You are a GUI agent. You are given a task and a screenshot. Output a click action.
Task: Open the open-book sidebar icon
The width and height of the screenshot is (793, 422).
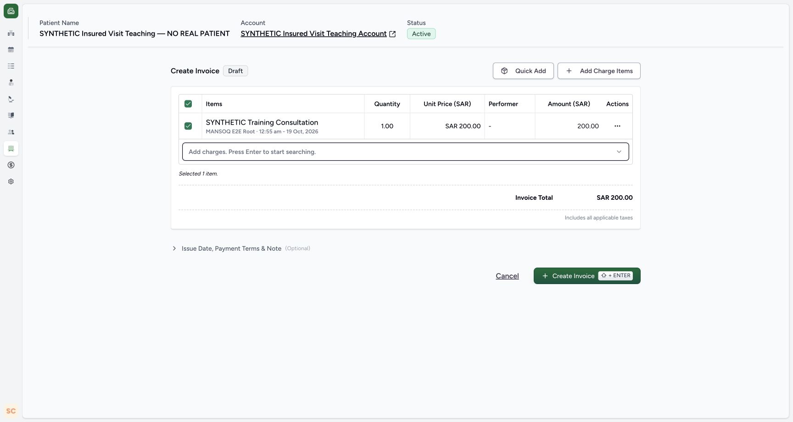tap(11, 115)
